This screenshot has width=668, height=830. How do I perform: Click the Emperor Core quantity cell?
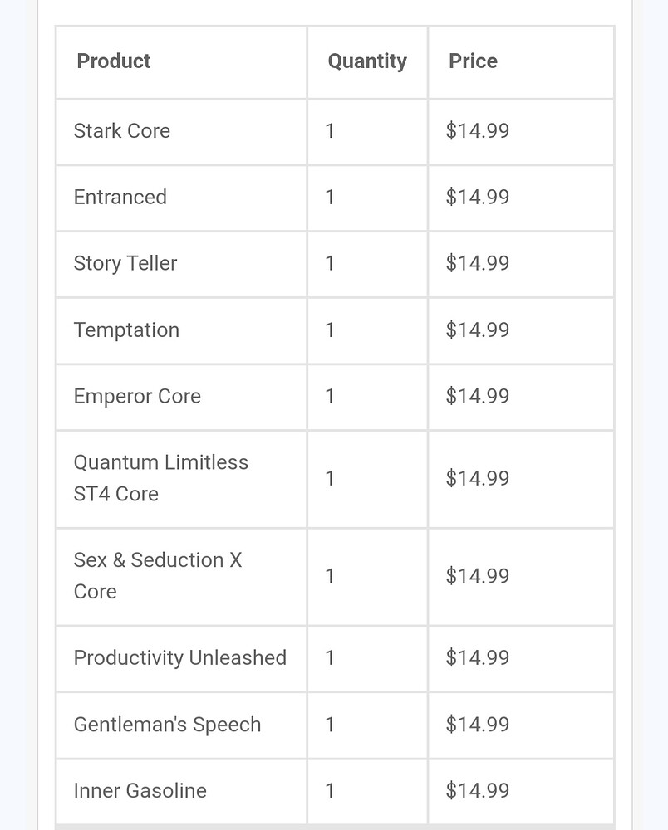367,397
